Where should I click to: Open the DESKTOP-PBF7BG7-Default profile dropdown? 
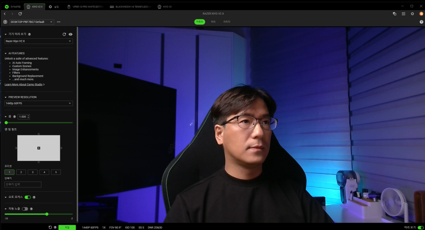(32, 22)
